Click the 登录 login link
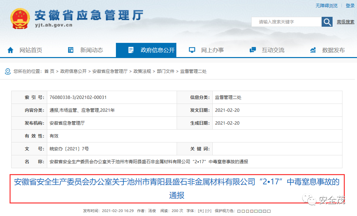The image size is (357, 216). coord(350,6)
